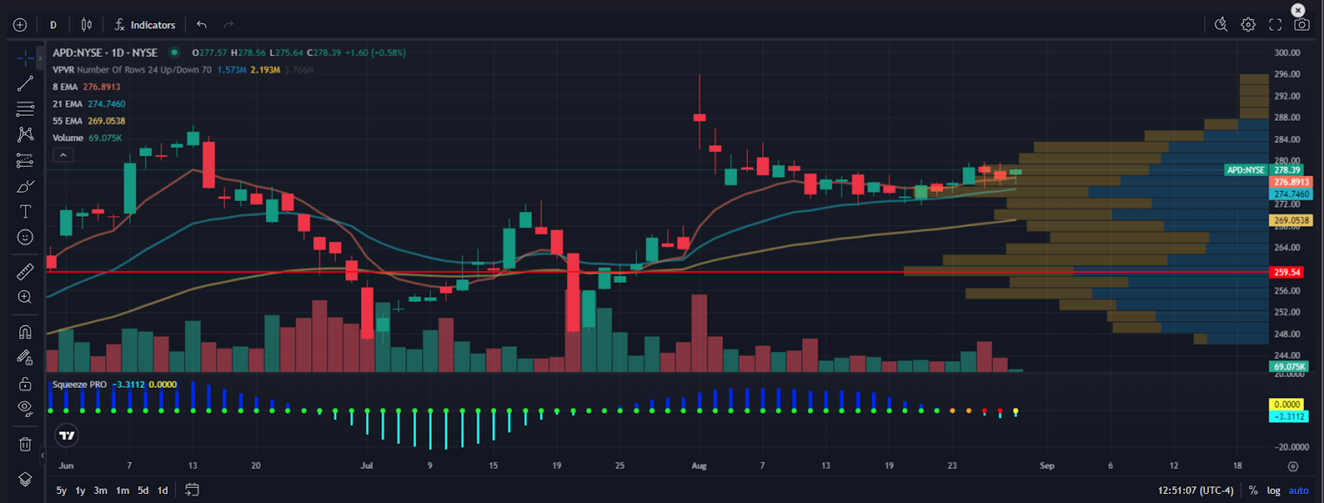Toggle auto scale

click(x=1298, y=491)
